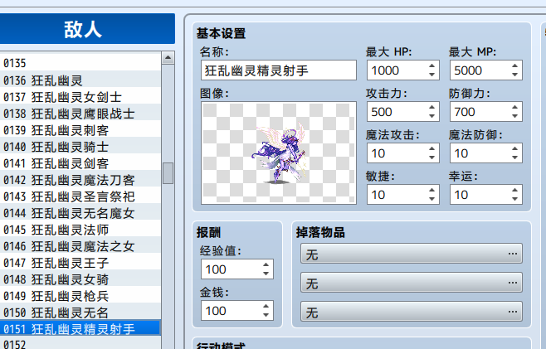Select enemy 0149 狂乱幽灵枪兵

click(80, 296)
